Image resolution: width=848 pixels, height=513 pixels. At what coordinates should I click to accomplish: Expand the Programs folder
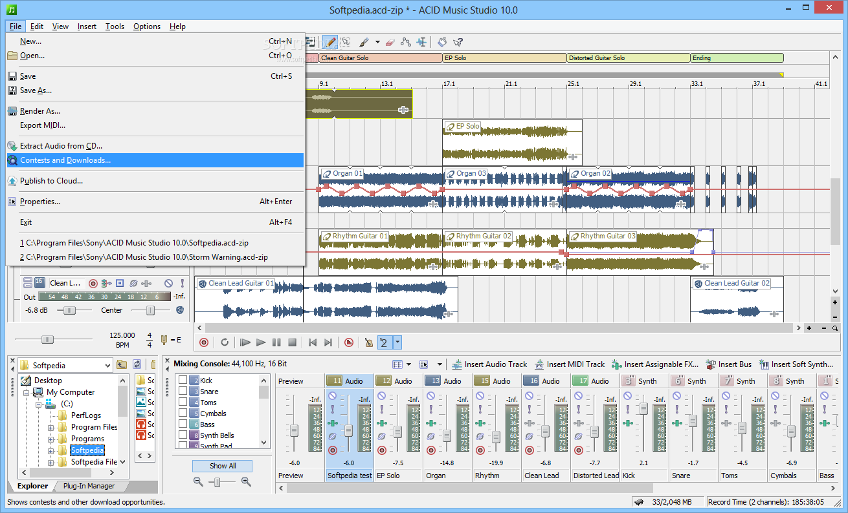pos(51,439)
